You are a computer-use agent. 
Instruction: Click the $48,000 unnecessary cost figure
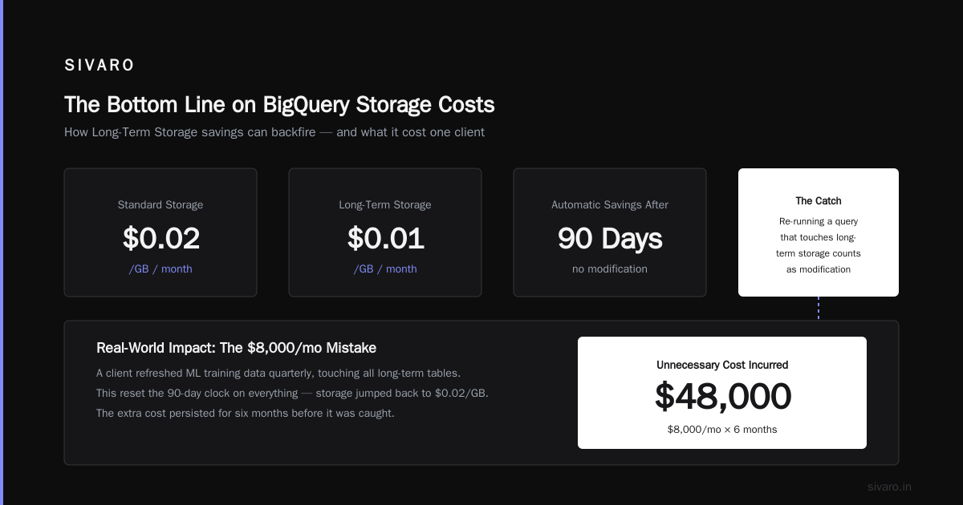tap(722, 397)
